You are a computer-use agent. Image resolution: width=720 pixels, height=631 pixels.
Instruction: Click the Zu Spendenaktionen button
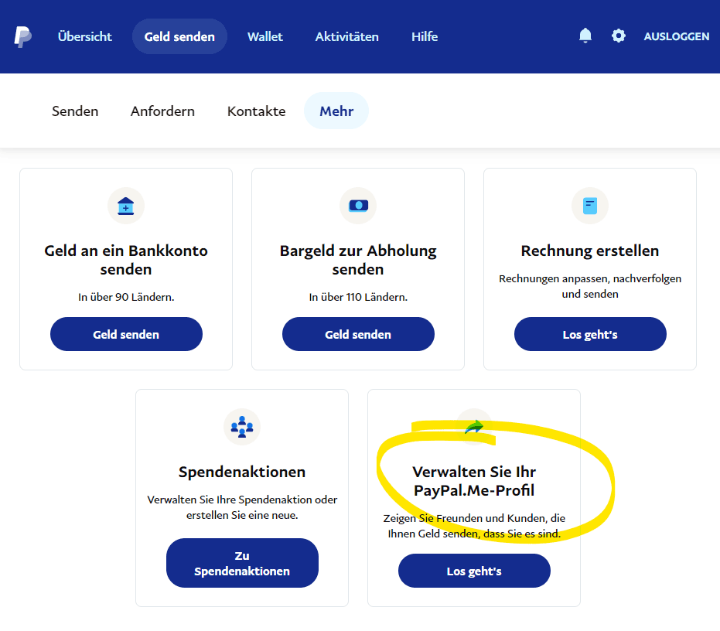tap(242, 563)
